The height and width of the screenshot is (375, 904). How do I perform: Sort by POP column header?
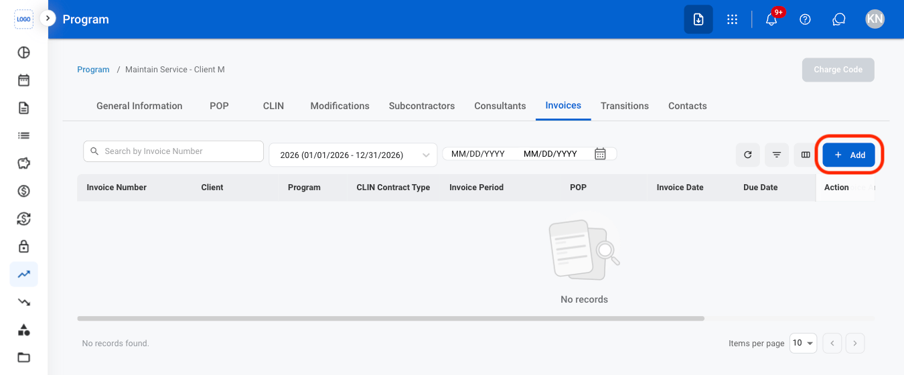tap(578, 187)
